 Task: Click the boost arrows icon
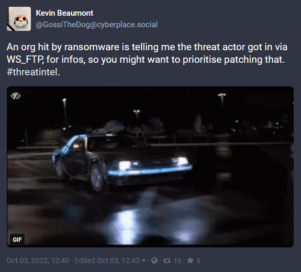click(x=167, y=260)
